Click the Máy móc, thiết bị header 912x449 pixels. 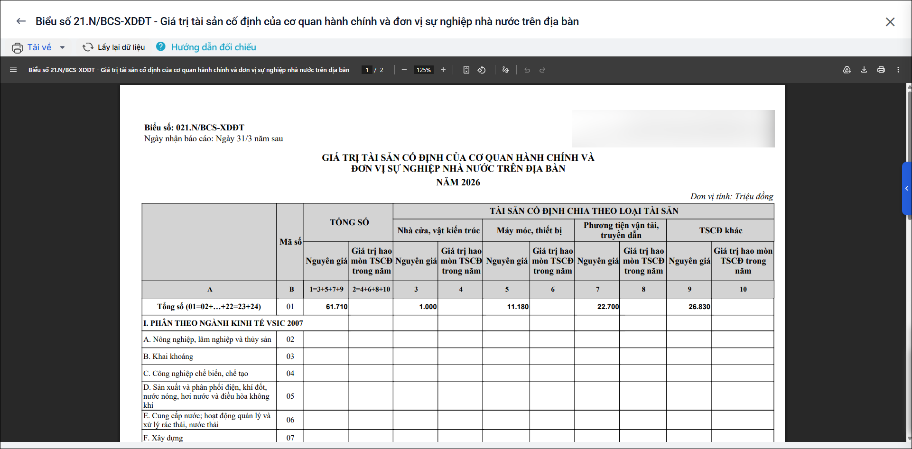point(529,230)
